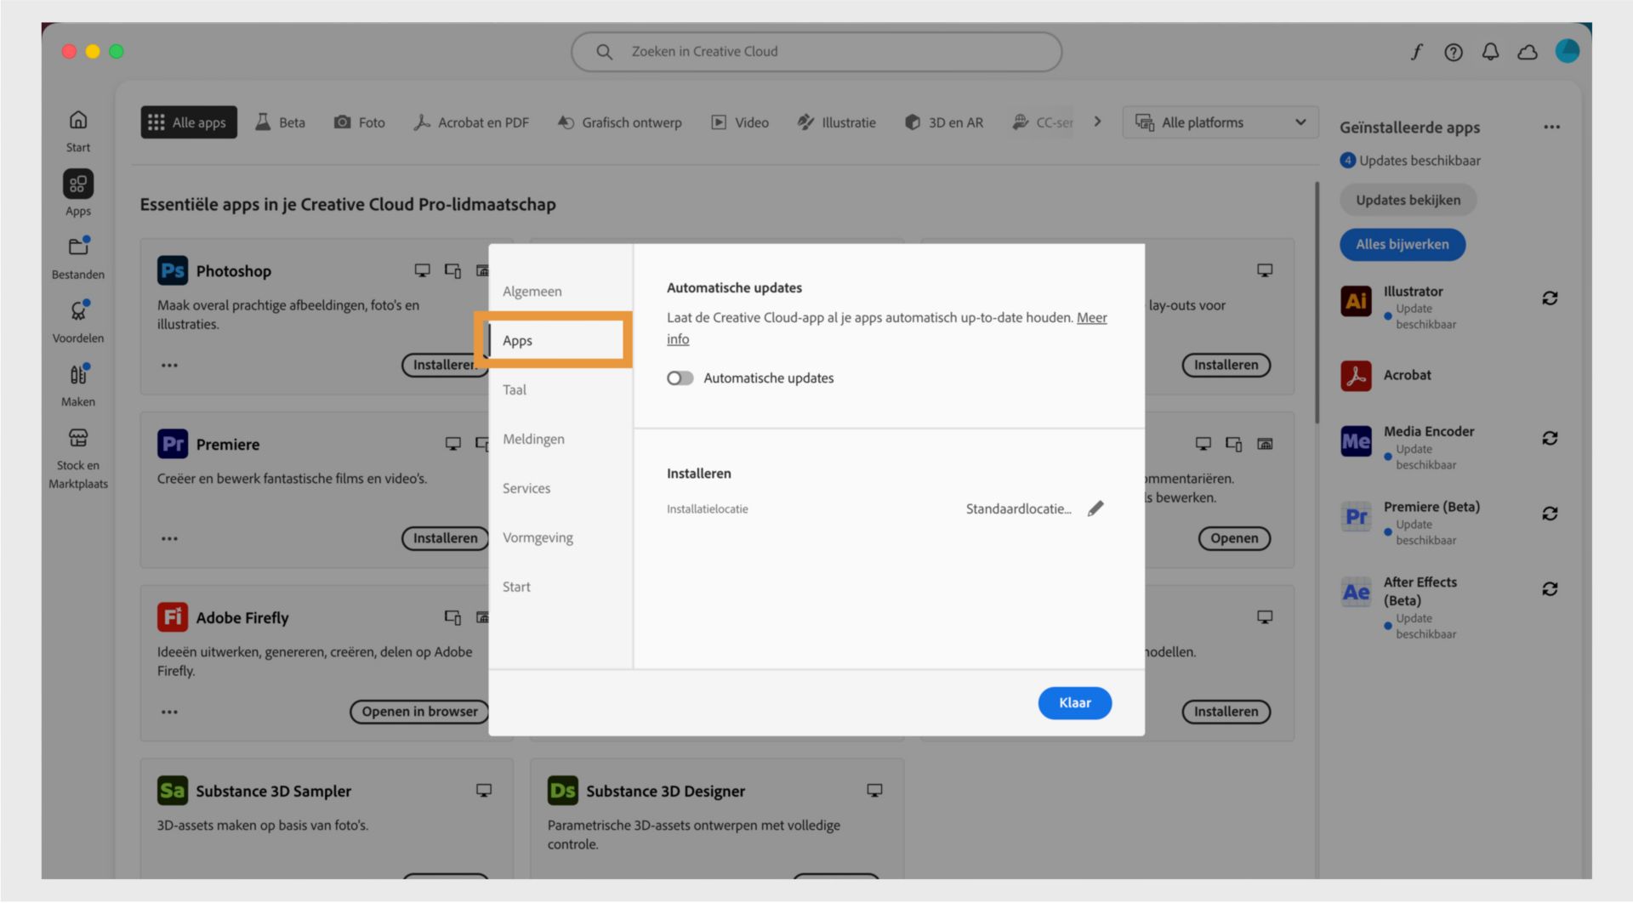Viewport: 1633px width, 903px height.
Task: Click the Openen button on right card
Action: [1234, 539]
